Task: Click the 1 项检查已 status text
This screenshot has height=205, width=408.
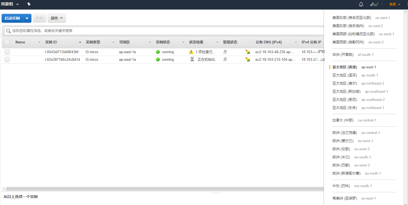Action: coord(206,52)
